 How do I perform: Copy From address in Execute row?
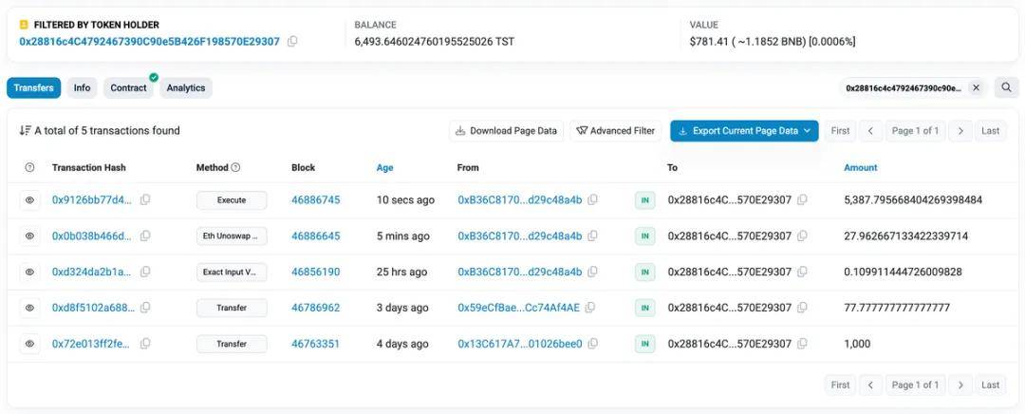(592, 200)
